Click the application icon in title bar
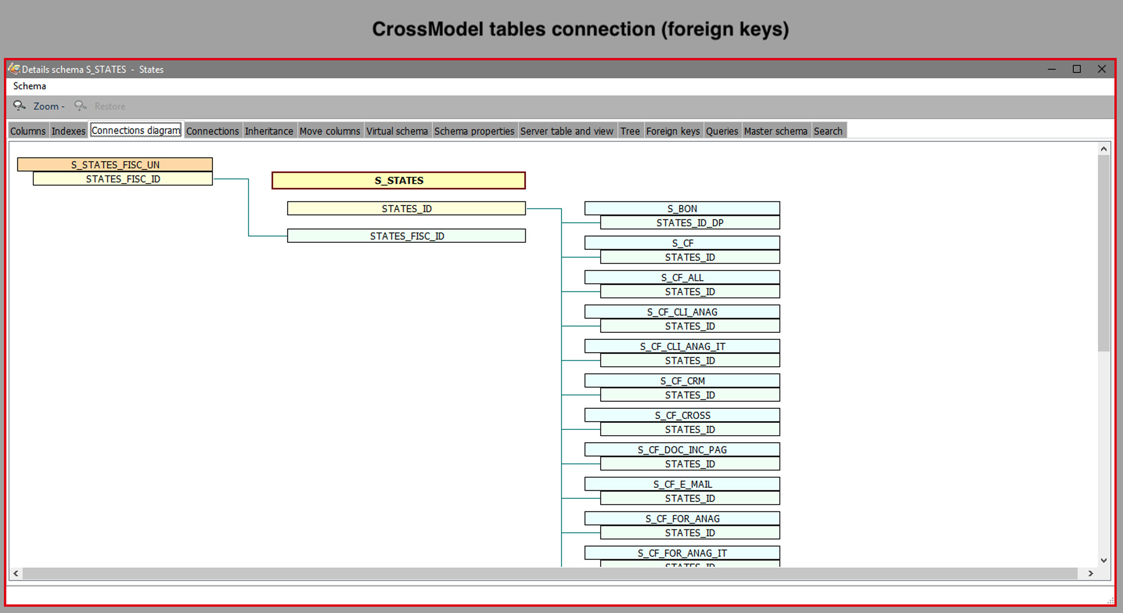The width and height of the screenshot is (1123, 613). (x=14, y=69)
